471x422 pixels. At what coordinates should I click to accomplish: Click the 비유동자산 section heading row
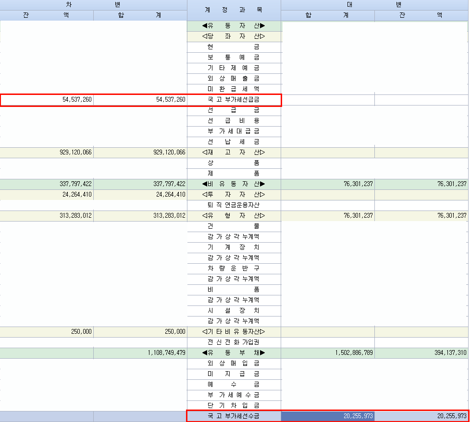[x=234, y=184]
